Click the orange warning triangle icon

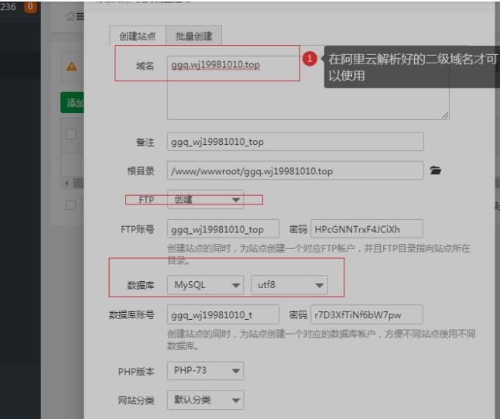71,68
